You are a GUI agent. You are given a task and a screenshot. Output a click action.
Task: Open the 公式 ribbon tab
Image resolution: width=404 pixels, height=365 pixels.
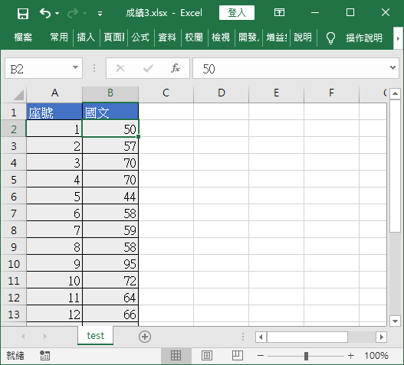pyautogui.click(x=140, y=37)
